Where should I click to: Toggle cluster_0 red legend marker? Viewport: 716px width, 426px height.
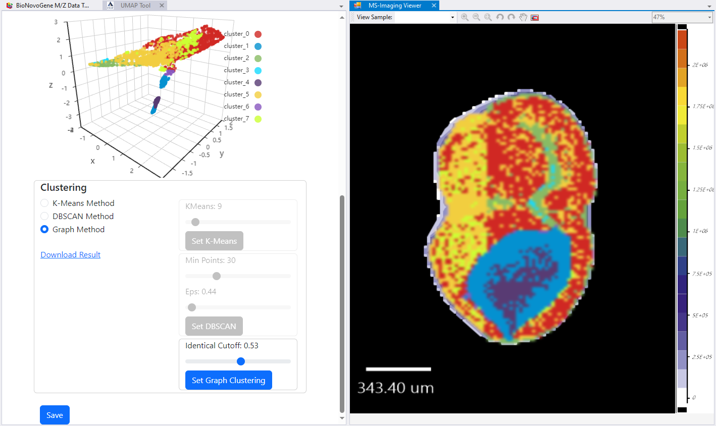tap(258, 34)
